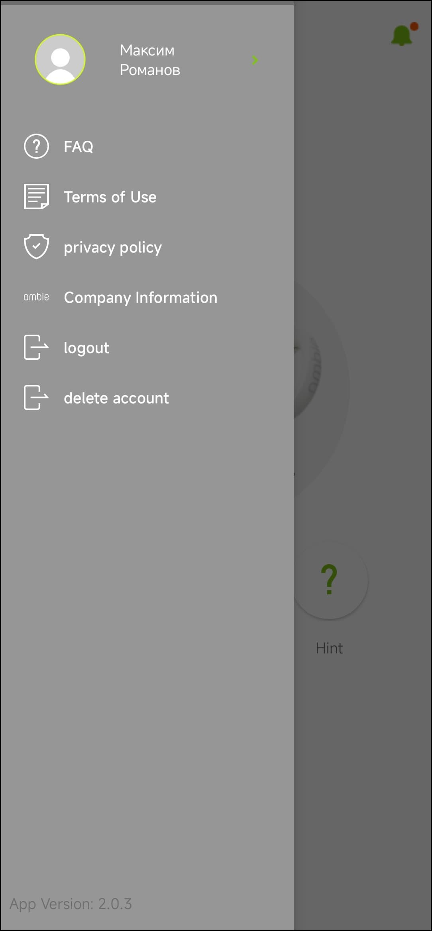Tap the profile avatar picture
The image size is (432, 931).
coord(60,59)
